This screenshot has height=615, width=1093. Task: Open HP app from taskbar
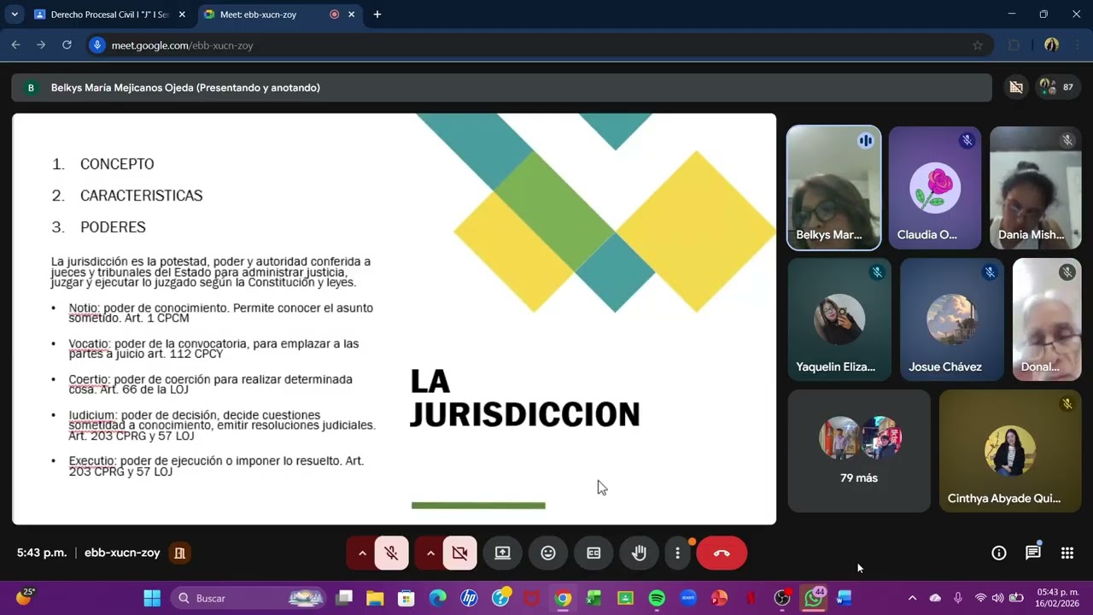pos(469,598)
